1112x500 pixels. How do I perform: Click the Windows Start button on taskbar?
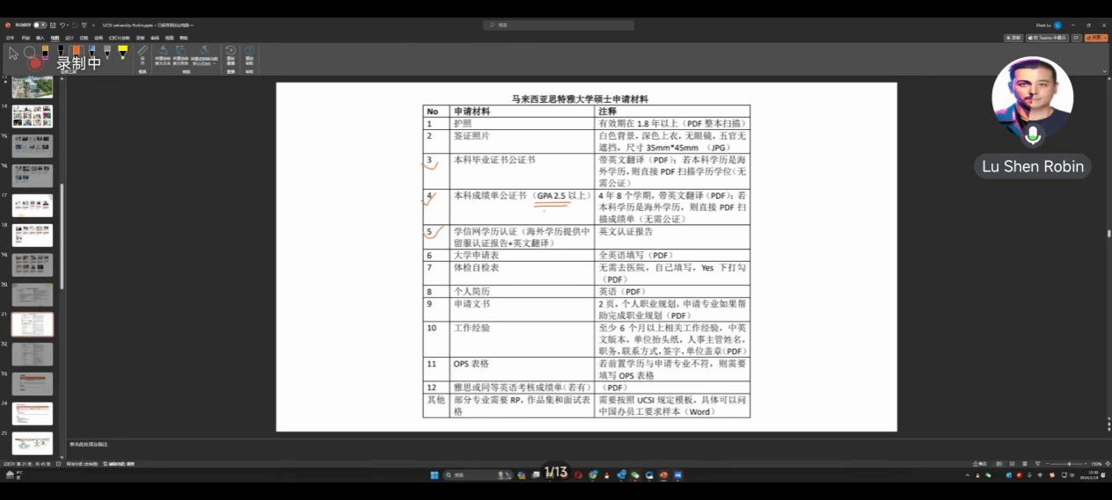tap(434, 475)
